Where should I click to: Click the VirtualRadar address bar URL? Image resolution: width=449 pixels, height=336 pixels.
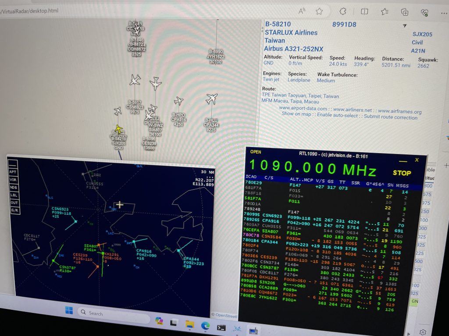pos(29,11)
